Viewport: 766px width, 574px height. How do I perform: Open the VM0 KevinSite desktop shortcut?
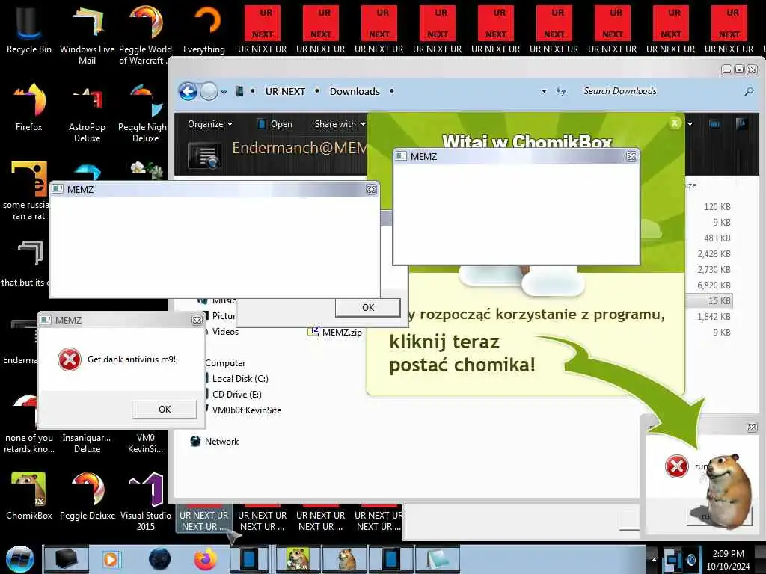[145, 443]
